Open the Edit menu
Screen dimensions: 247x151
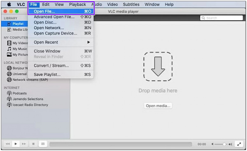[46, 5]
